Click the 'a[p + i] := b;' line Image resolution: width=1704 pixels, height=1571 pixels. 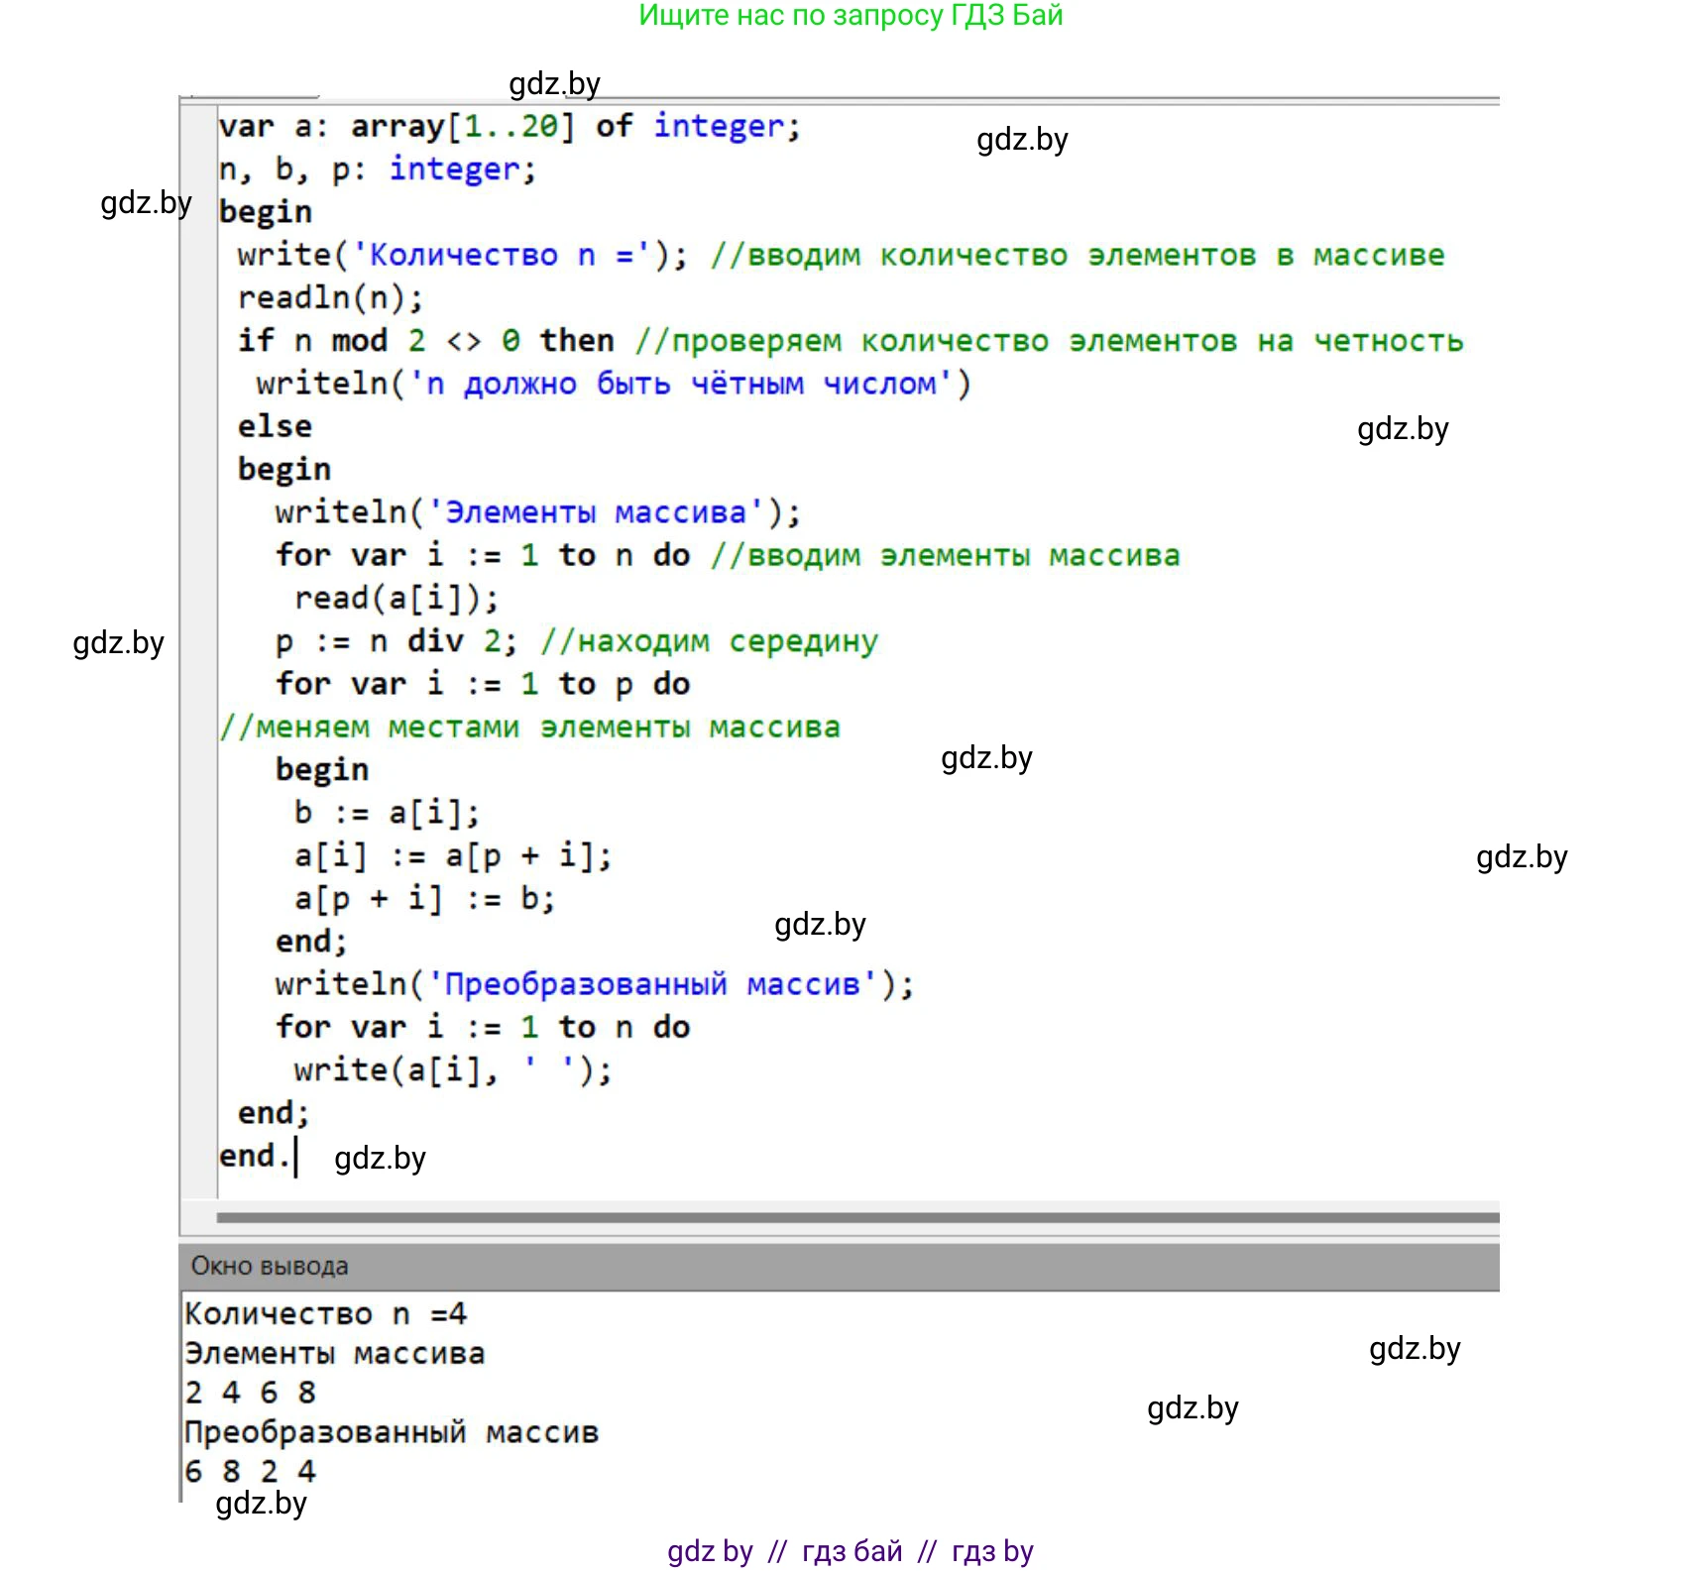[x=424, y=899]
